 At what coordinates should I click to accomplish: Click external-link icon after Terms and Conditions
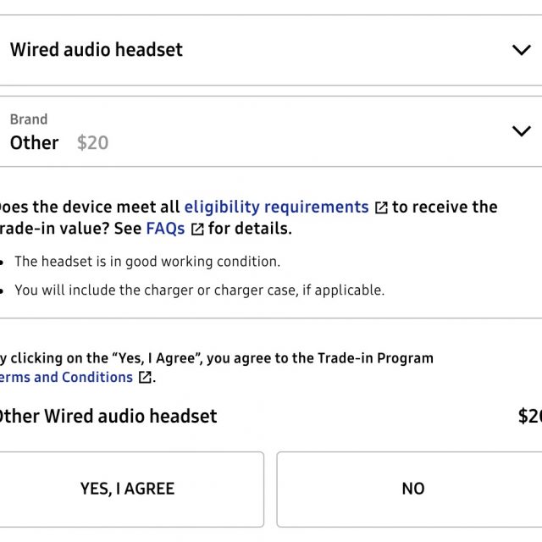(145, 378)
